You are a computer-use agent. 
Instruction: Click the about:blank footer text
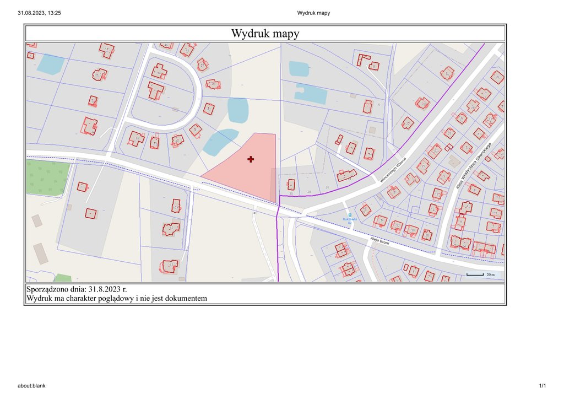(31, 386)
